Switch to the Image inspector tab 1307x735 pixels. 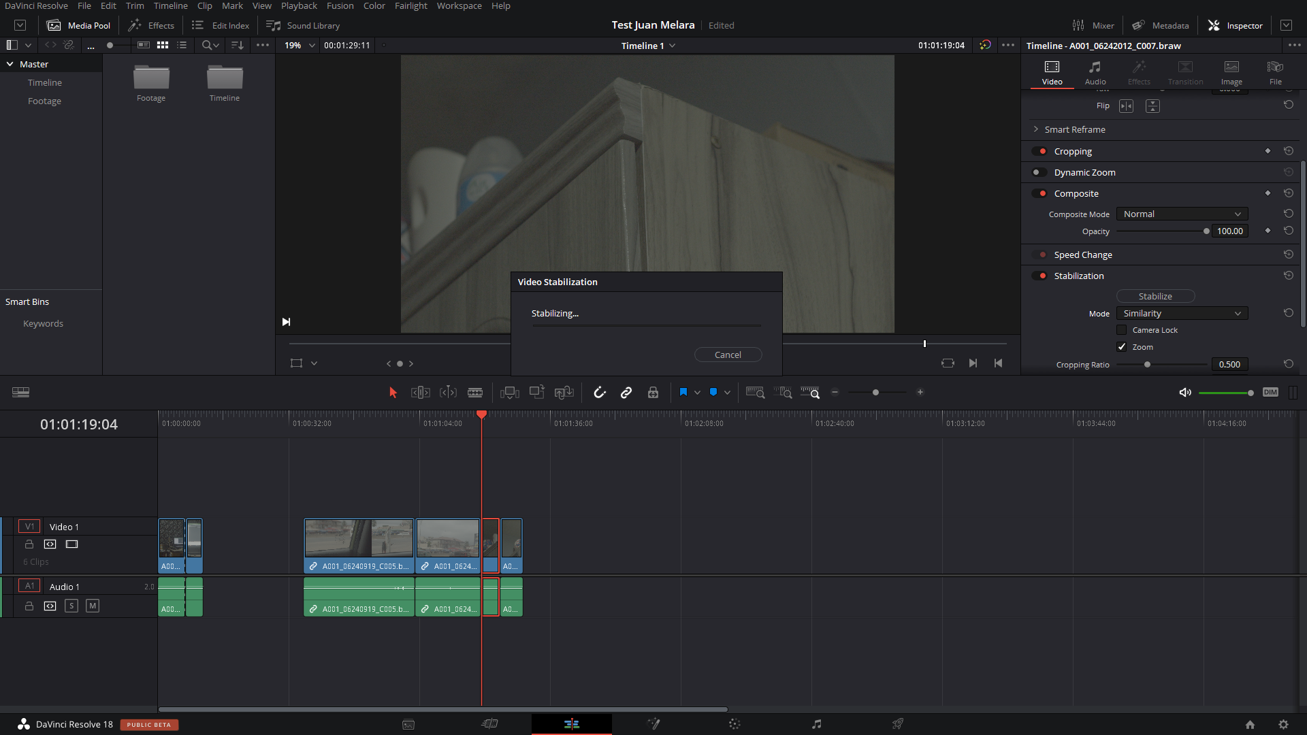(x=1231, y=72)
